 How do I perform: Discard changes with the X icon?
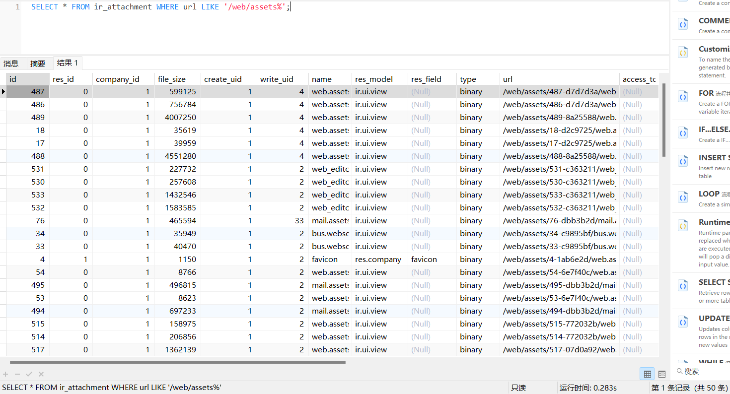click(41, 374)
